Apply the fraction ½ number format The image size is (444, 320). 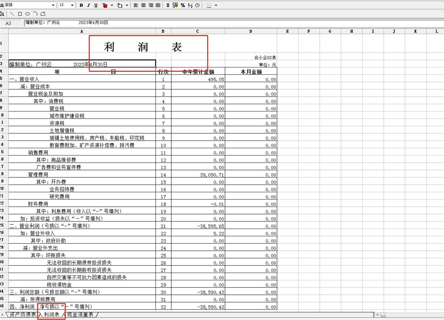tap(190, 5)
